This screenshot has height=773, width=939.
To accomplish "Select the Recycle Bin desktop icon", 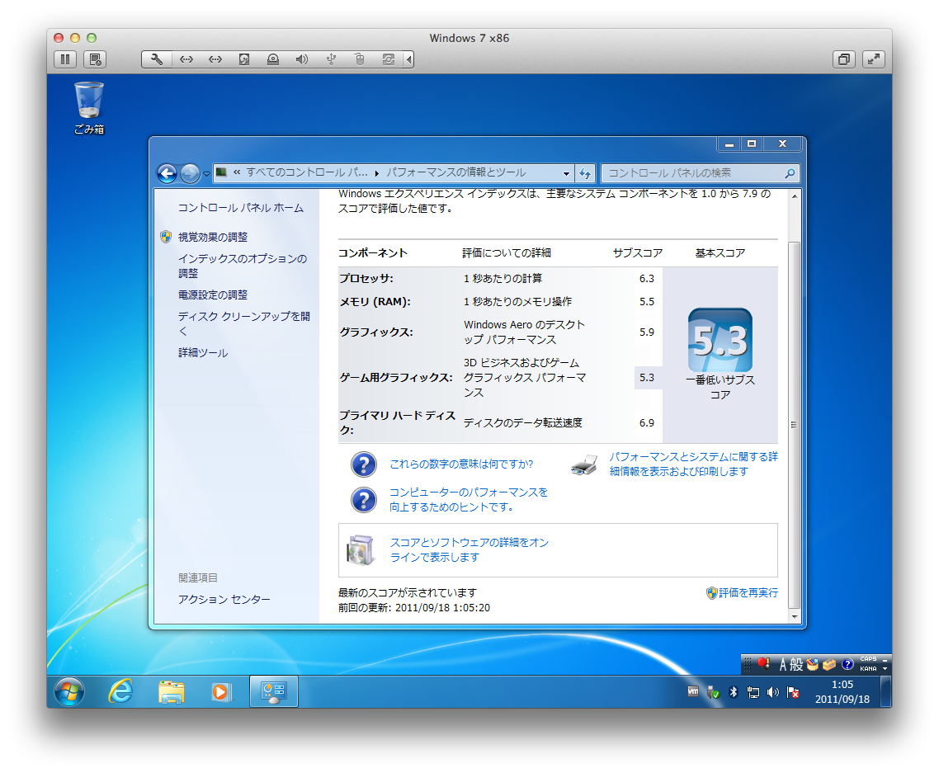I will 88,108.
